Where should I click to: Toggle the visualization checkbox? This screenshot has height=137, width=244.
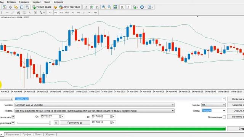point(13,123)
